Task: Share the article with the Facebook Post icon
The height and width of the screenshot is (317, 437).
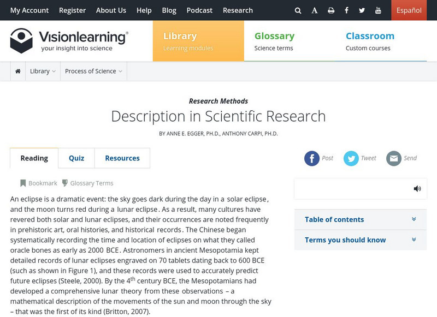Action: click(312, 158)
